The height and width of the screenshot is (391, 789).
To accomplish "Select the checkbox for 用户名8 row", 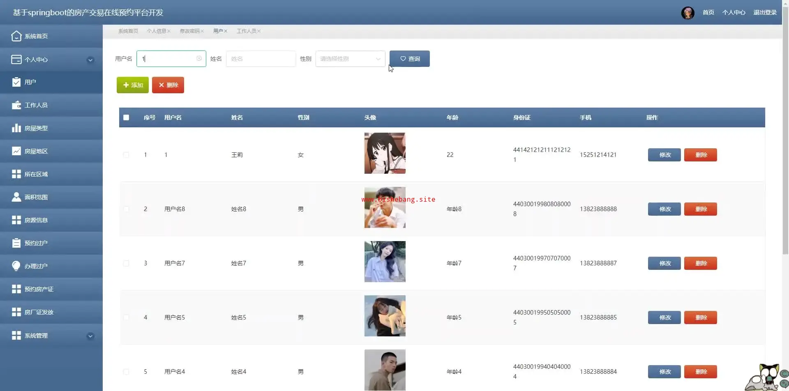I will (126, 209).
